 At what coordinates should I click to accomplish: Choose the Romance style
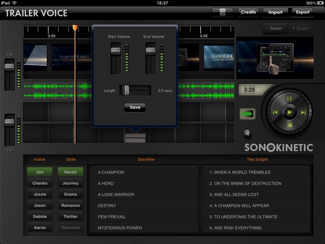(71, 205)
